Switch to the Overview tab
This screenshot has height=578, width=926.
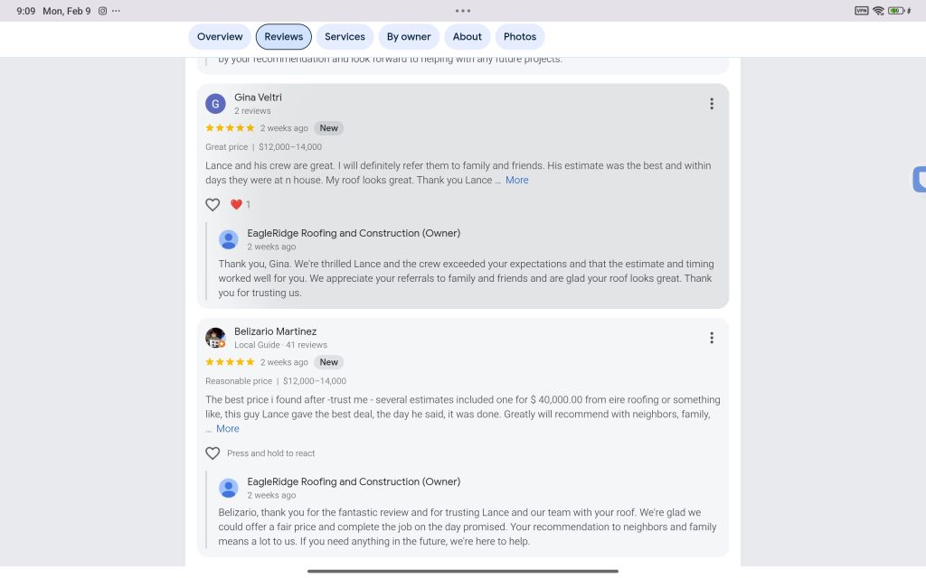pyautogui.click(x=220, y=37)
